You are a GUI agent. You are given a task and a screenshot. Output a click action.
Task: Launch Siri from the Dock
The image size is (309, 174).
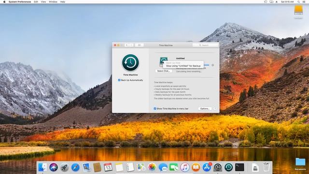tap(54, 167)
